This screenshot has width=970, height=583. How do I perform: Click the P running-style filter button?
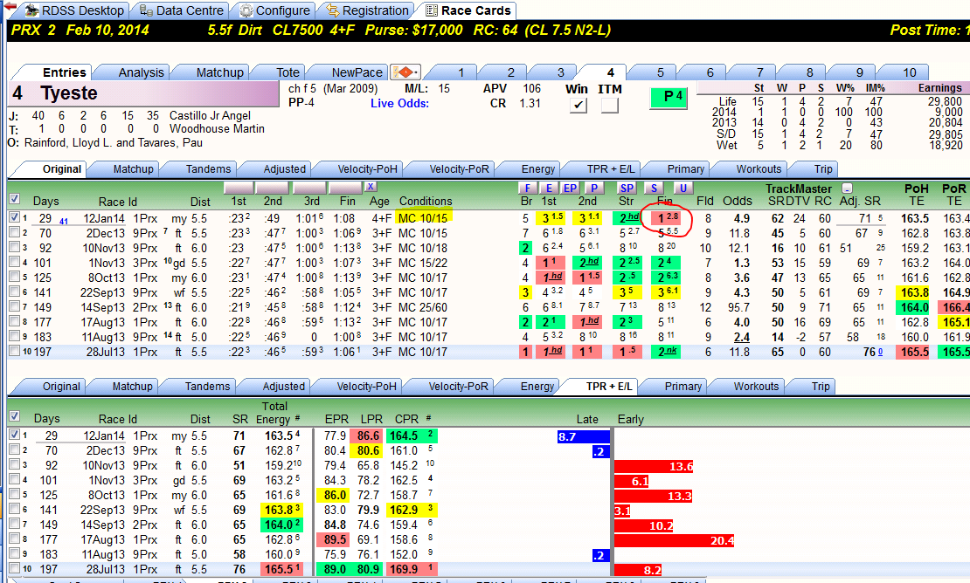[x=594, y=189]
